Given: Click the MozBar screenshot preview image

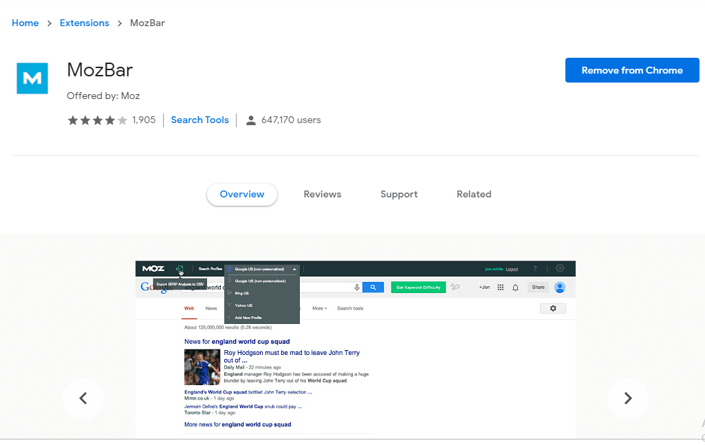Looking at the screenshot, I should click(x=355, y=349).
